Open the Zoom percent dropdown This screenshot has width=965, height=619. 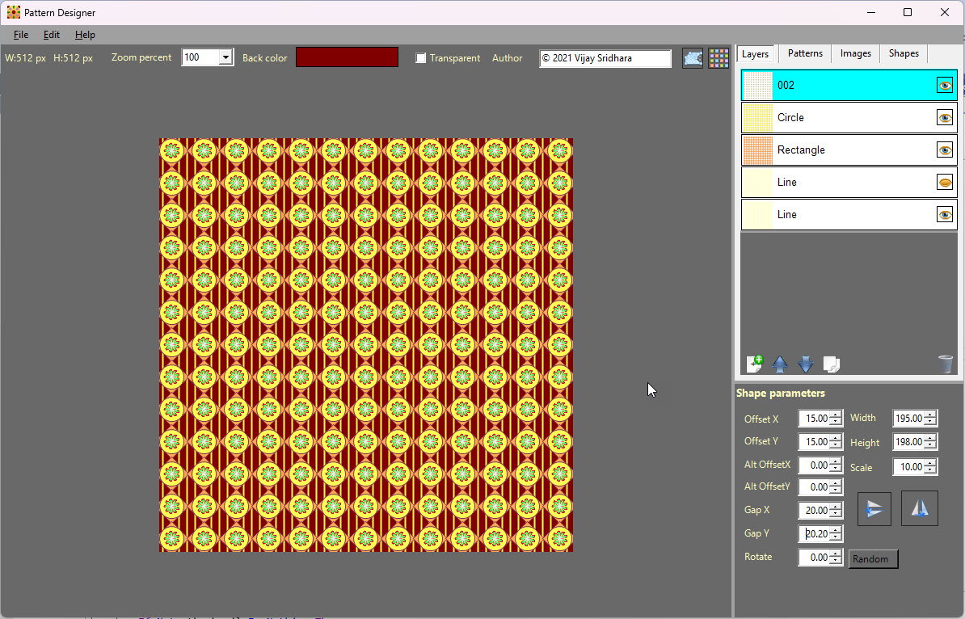[x=225, y=57]
